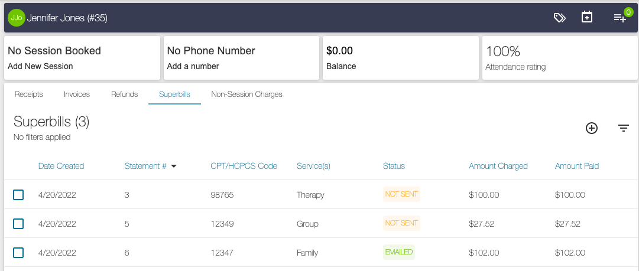The image size is (639, 271).
Task: Click the tags icon in header
Action: (x=559, y=18)
